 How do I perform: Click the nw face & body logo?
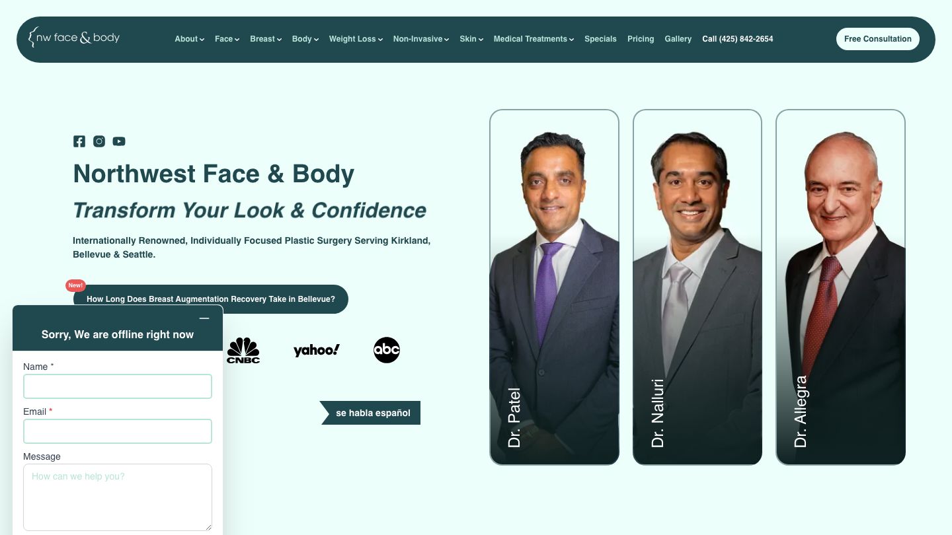[74, 38]
